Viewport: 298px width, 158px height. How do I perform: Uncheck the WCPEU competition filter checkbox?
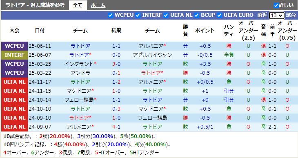pyautogui.click(x=110, y=15)
